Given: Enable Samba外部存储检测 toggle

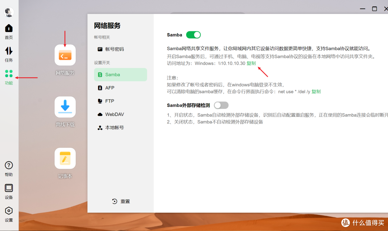Looking at the screenshot, I should [x=221, y=105].
